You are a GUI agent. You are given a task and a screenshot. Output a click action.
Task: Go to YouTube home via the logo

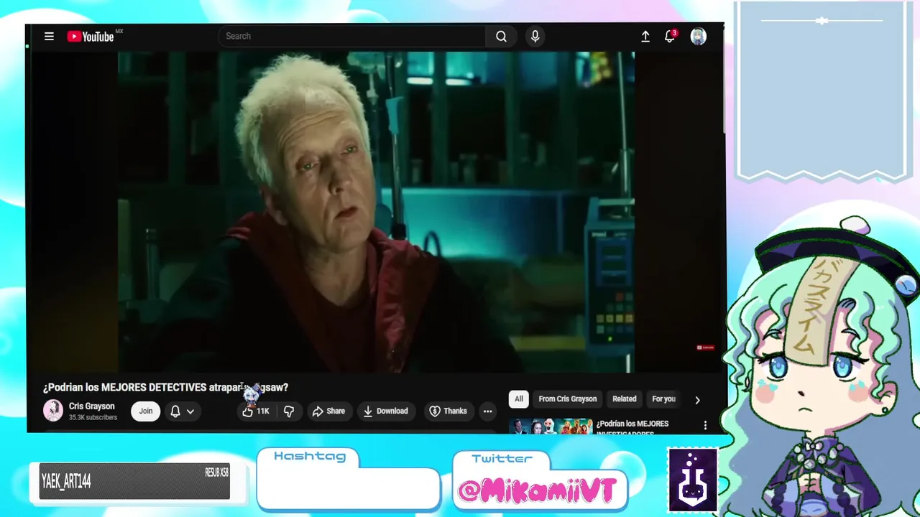point(91,37)
